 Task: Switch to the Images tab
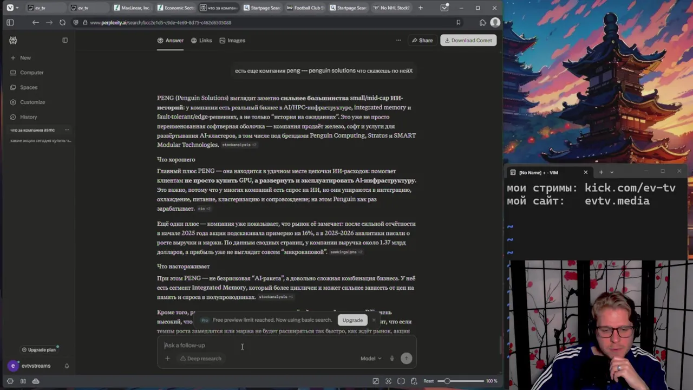[232, 41]
